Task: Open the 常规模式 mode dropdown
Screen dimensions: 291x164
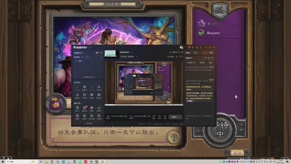Action: pos(78,53)
